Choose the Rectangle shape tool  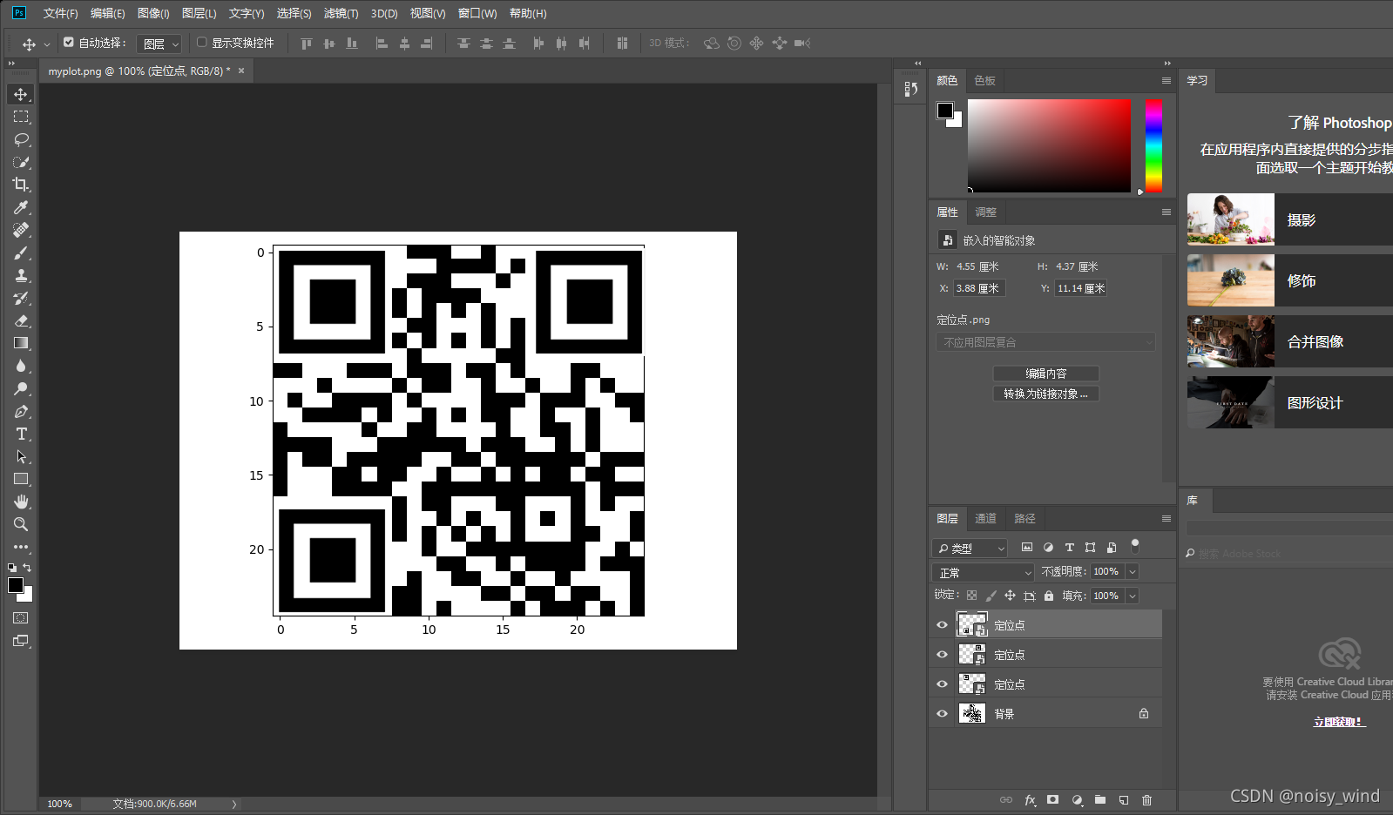21,479
